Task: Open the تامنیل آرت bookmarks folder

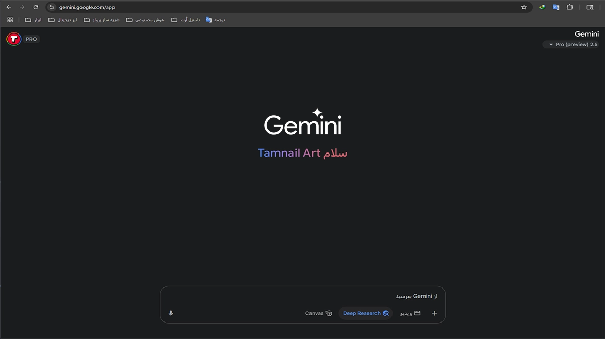Action: pyautogui.click(x=186, y=20)
